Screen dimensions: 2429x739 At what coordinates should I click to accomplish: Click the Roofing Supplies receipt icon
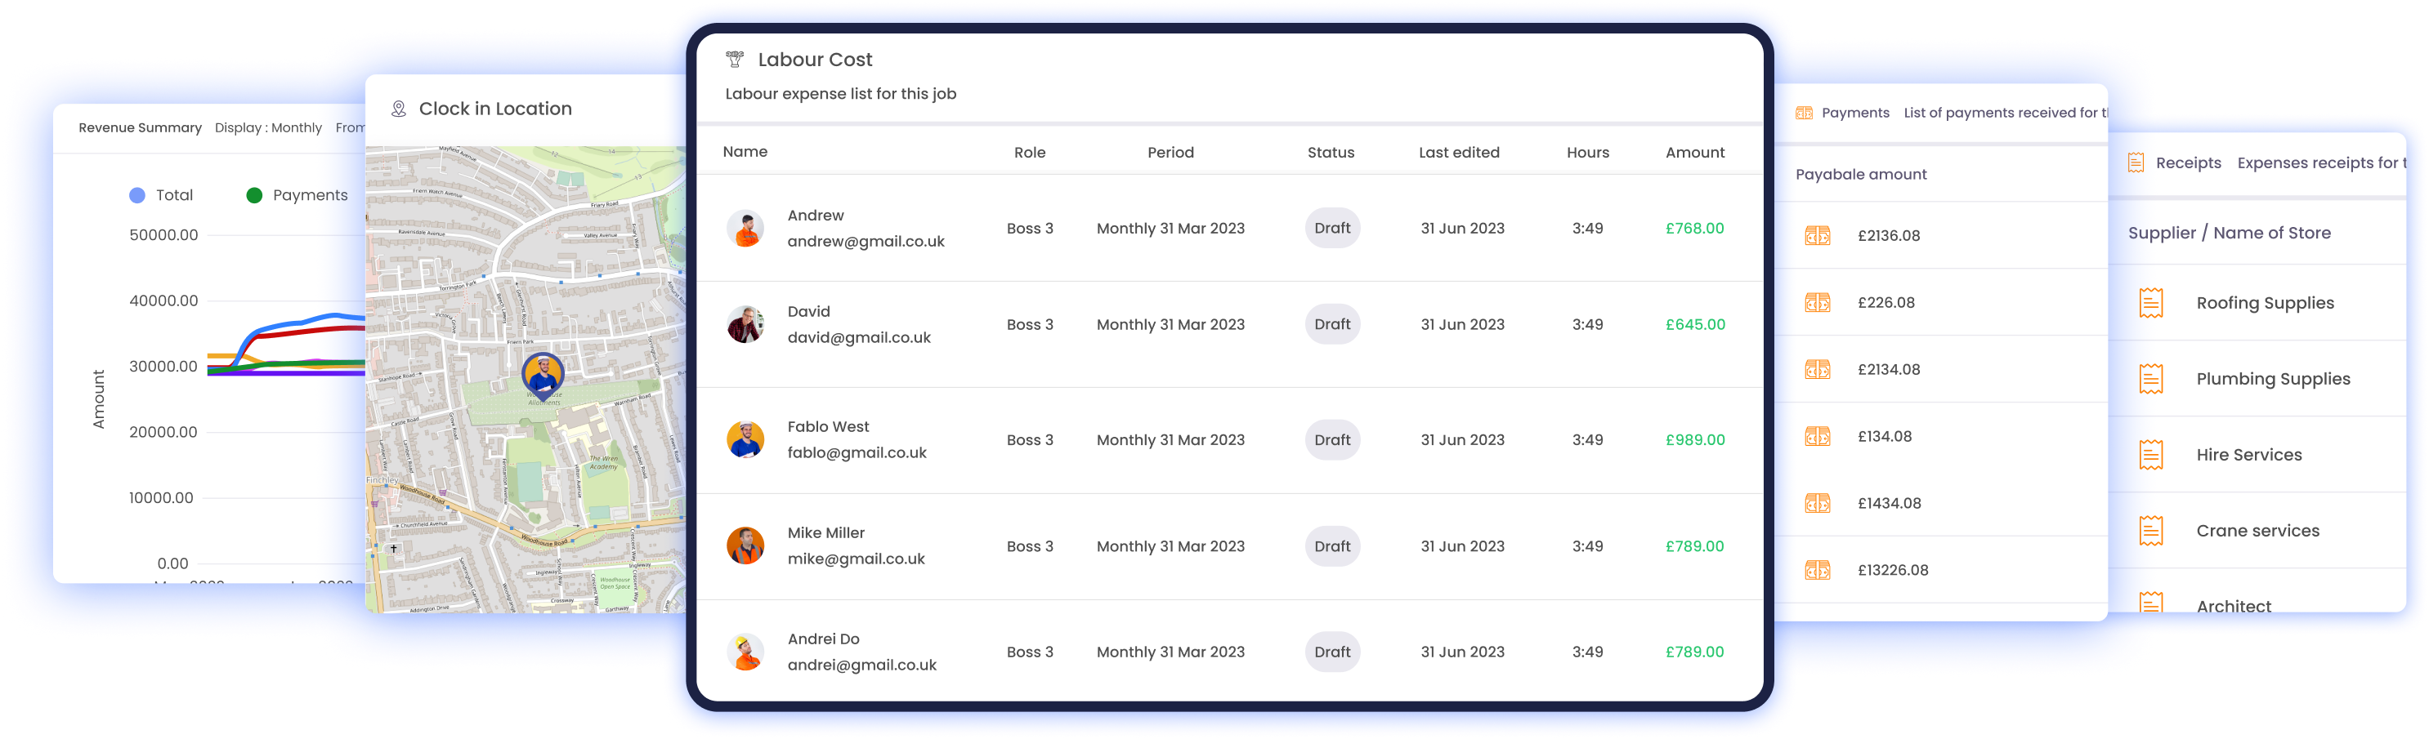click(x=2151, y=304)
